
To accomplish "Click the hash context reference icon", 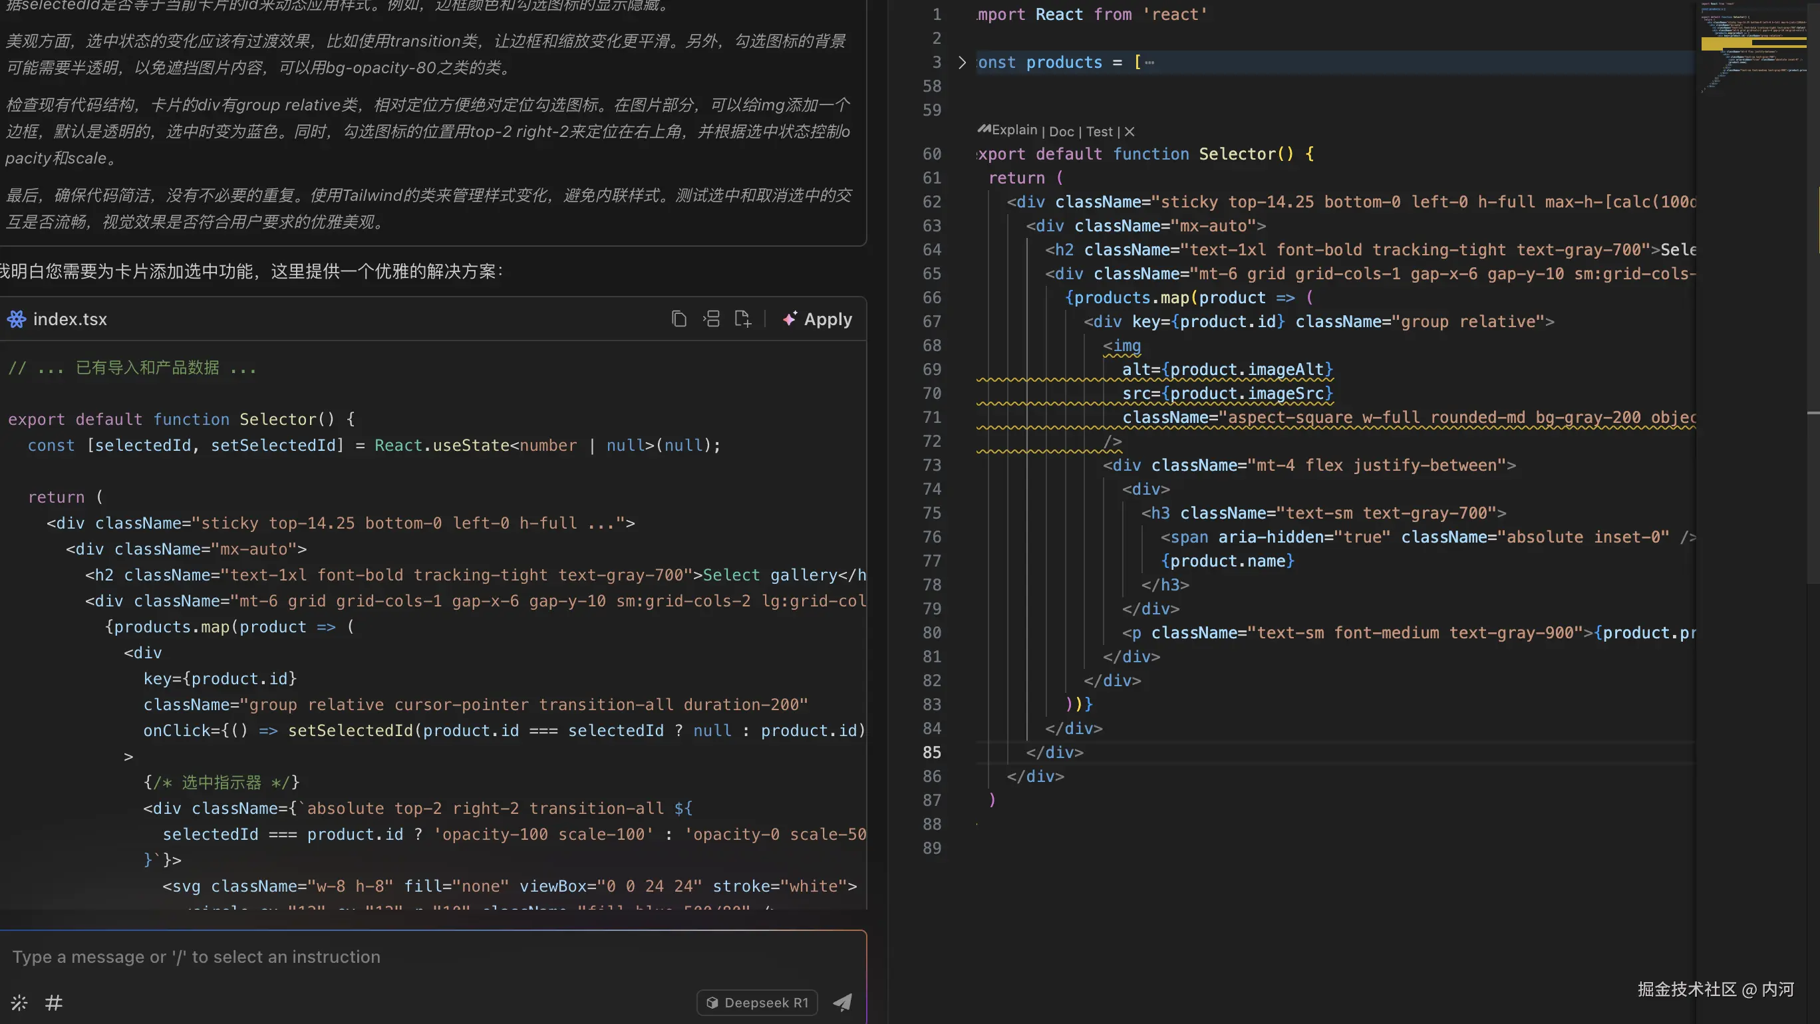I will tap(54, 1002).
